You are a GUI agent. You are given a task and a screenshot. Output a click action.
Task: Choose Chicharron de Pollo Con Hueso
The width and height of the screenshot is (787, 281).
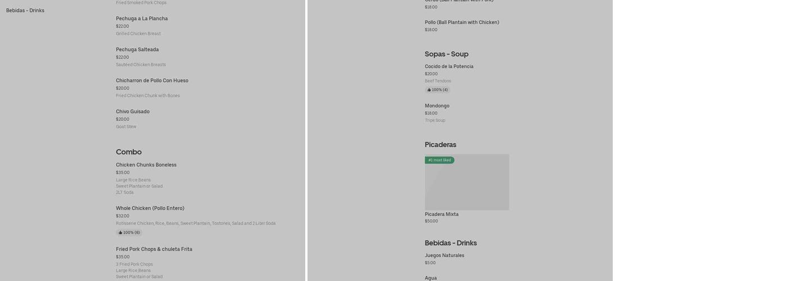pyautogui.click(x=152, y=80)
